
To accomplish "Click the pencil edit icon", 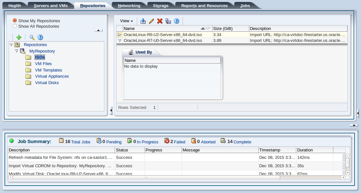I will (x=151, y=21).
